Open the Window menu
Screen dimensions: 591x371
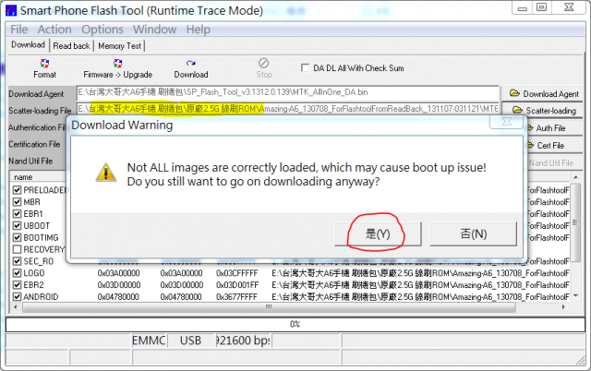click(154, 30)
